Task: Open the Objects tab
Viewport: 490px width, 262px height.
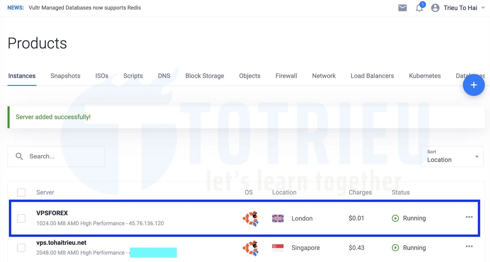Action: (x=250, y=76)
